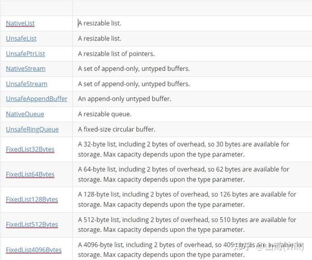Place cursor before 'A resizable list.' in NativeList row
Image resolution: width=312 pixels, height=260 pixels.
(x=78, y=23)
